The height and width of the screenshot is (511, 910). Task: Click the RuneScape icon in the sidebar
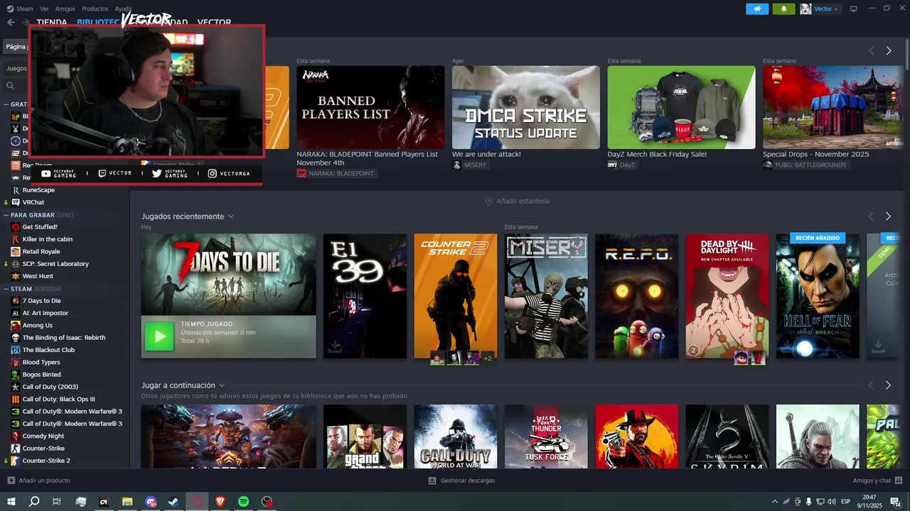(x=16, y=190)
